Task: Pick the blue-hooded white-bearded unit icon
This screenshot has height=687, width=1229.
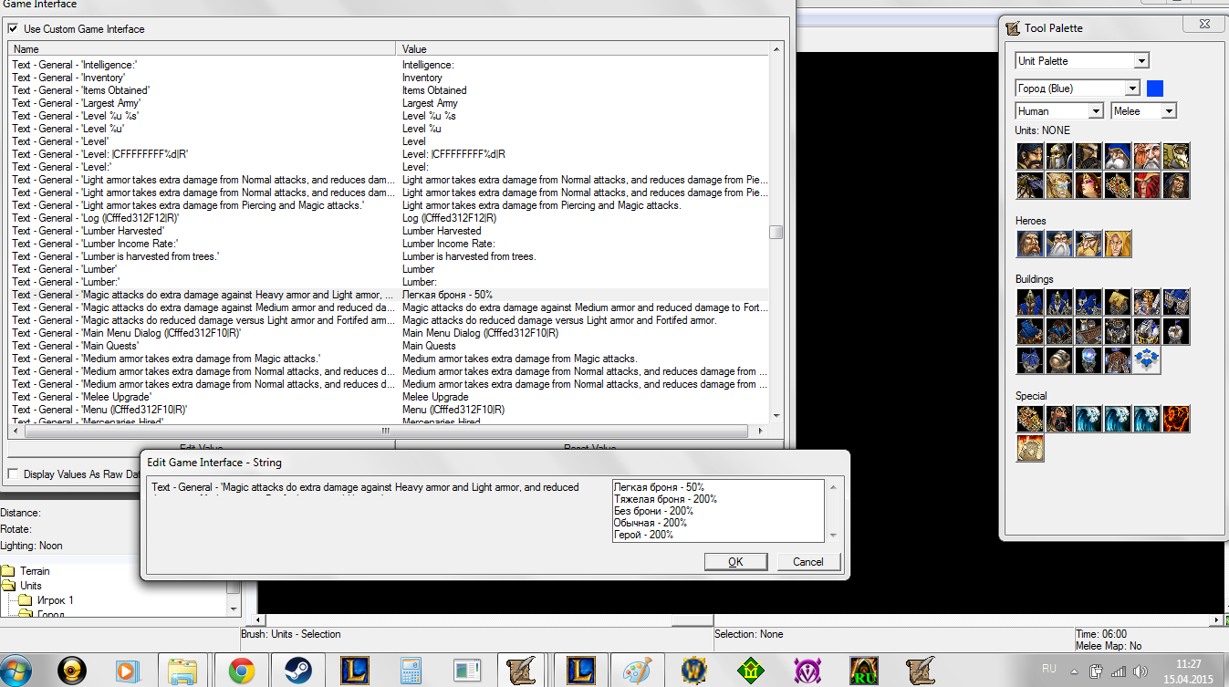Action: (1118, 156)
